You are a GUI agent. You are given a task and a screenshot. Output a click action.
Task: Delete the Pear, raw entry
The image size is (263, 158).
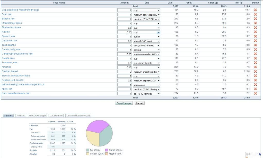click(255, 14)
